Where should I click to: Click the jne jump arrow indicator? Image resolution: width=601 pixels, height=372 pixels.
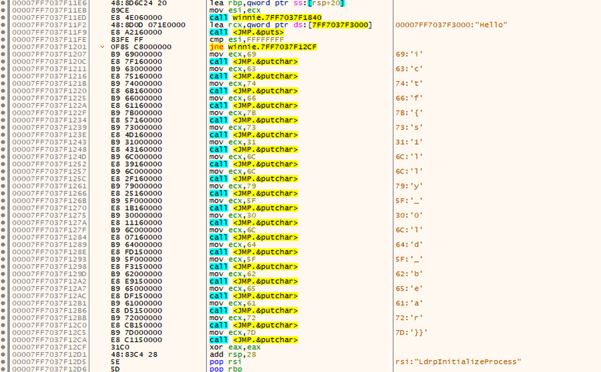102,47
